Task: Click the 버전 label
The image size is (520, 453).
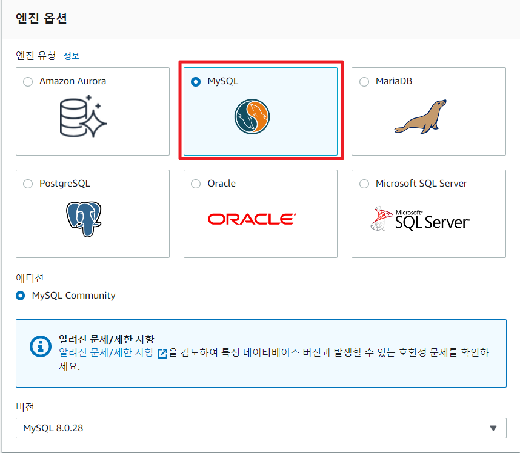Action: (25, 407)
